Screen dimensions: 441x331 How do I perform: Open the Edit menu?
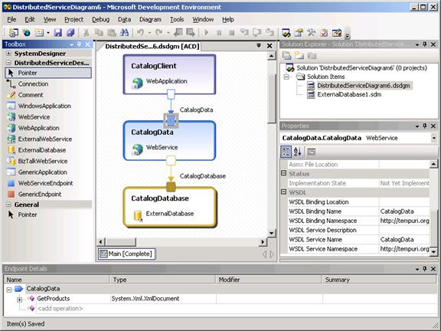(30, 19)
